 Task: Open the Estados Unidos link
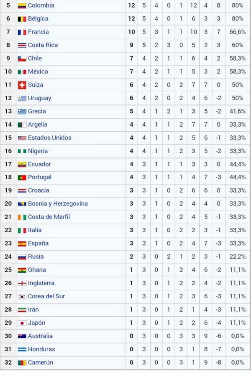(x=49, y=137)
